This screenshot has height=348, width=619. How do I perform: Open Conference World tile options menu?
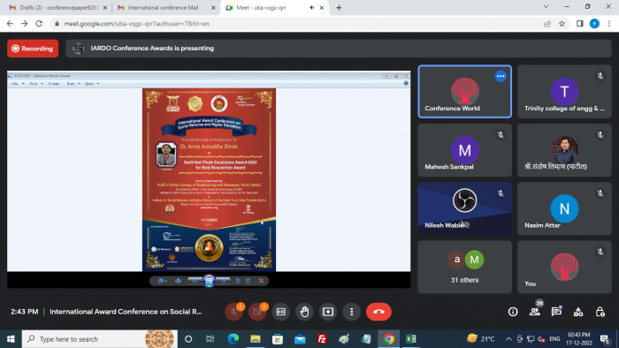point(501,76)
